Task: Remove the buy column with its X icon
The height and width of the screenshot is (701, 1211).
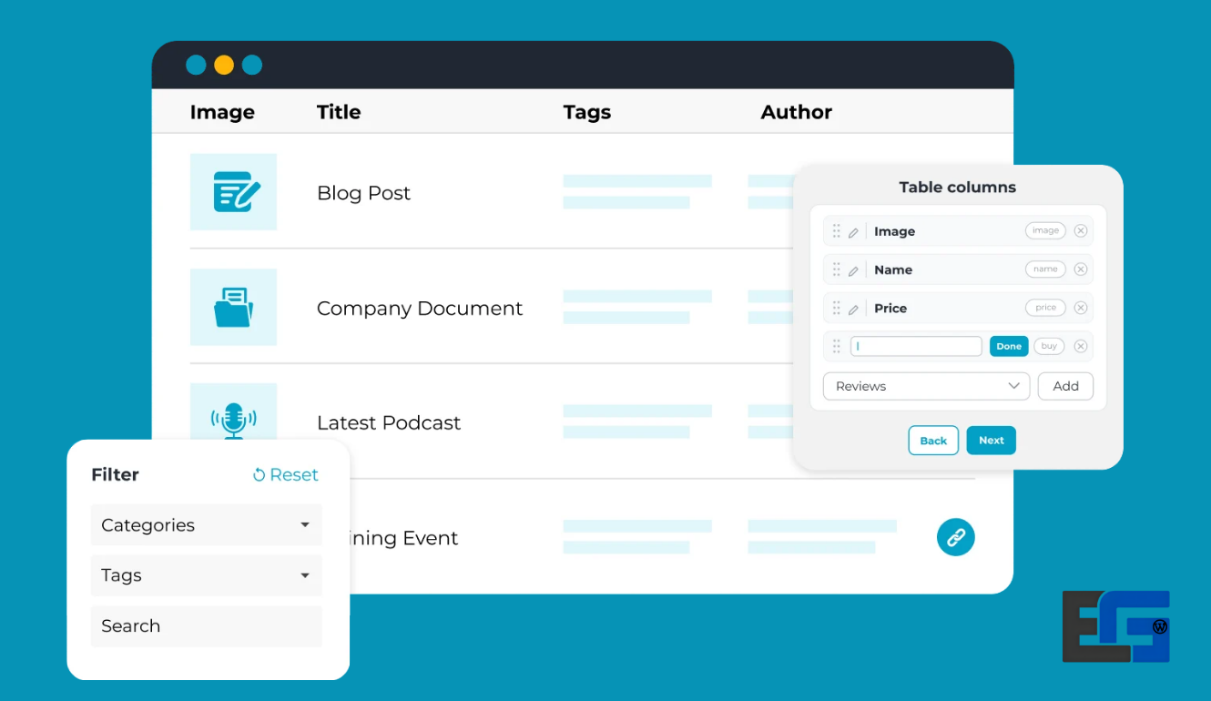Action: [1081, 346]
